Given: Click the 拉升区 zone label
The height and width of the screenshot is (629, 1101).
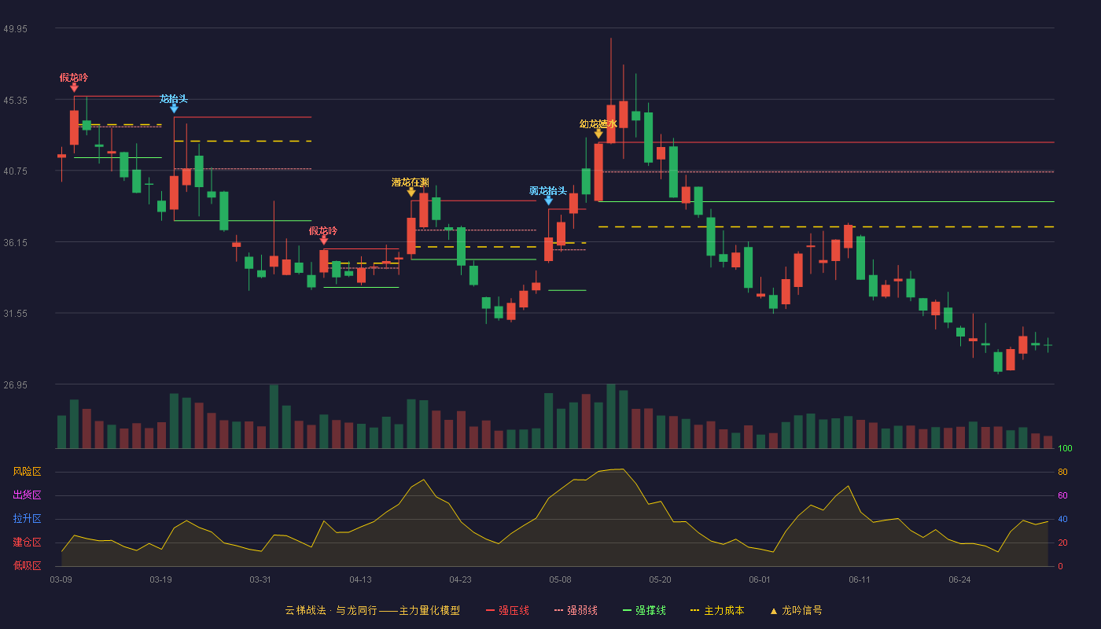Looking at the screenshot, I should 27,519.
